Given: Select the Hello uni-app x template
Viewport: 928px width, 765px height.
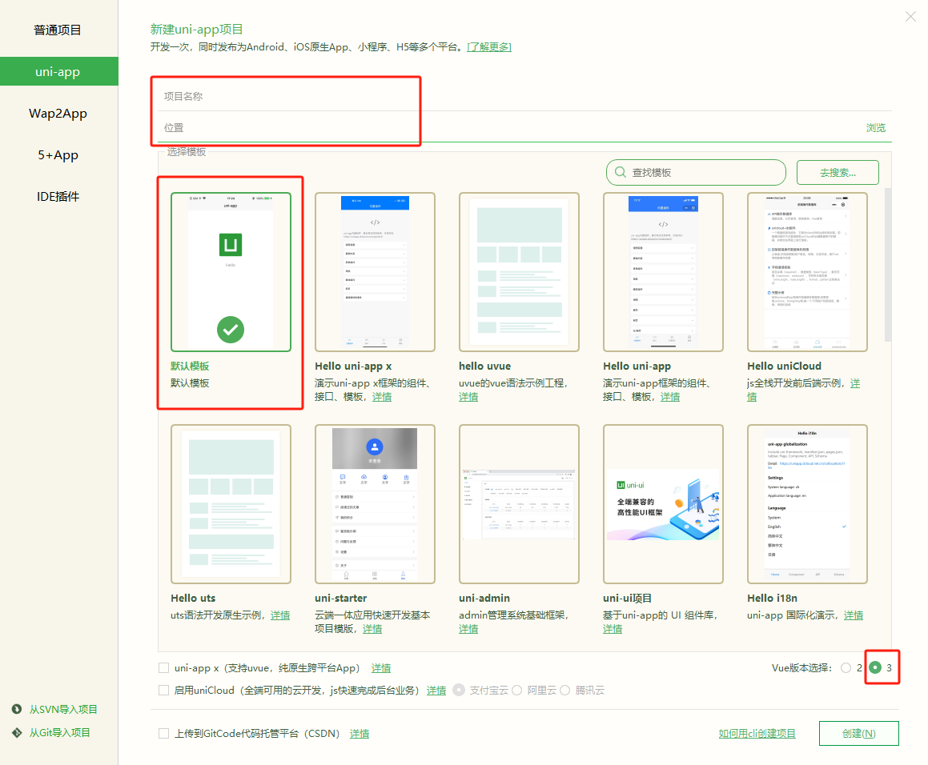Looking at the screenshot, I should point(375,272).
